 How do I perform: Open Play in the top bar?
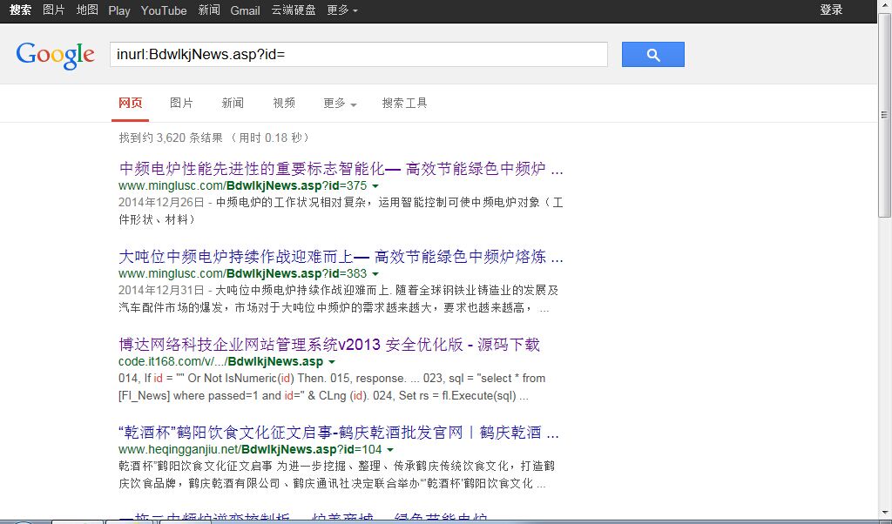pos(119,10)
